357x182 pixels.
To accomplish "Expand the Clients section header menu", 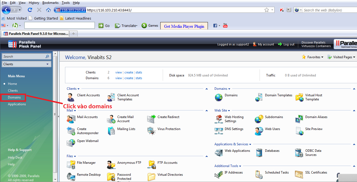I will 73,89.
